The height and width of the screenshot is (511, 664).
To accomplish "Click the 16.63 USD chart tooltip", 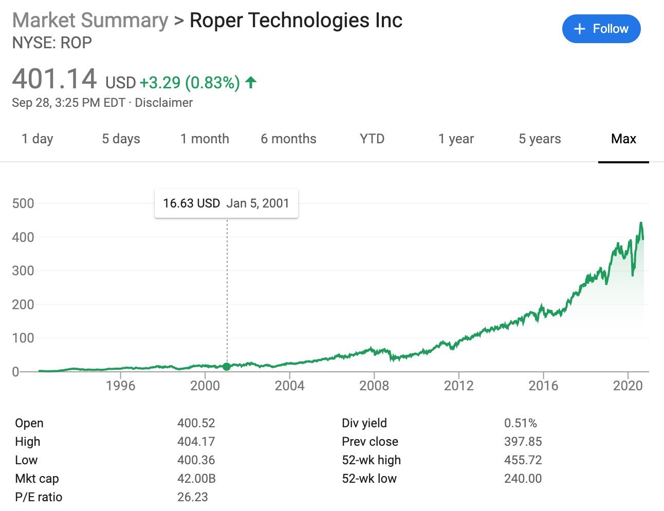I will point(226,203).
